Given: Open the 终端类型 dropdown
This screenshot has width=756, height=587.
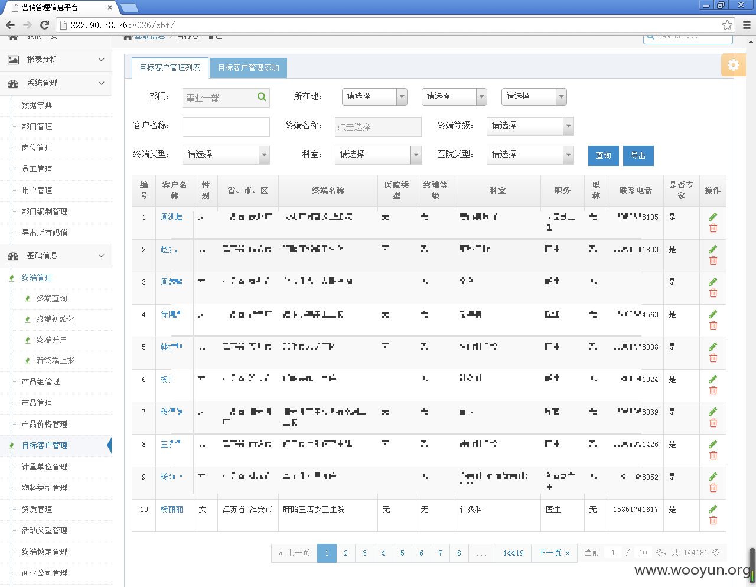Looking at the screenshot, I should 226,154.
